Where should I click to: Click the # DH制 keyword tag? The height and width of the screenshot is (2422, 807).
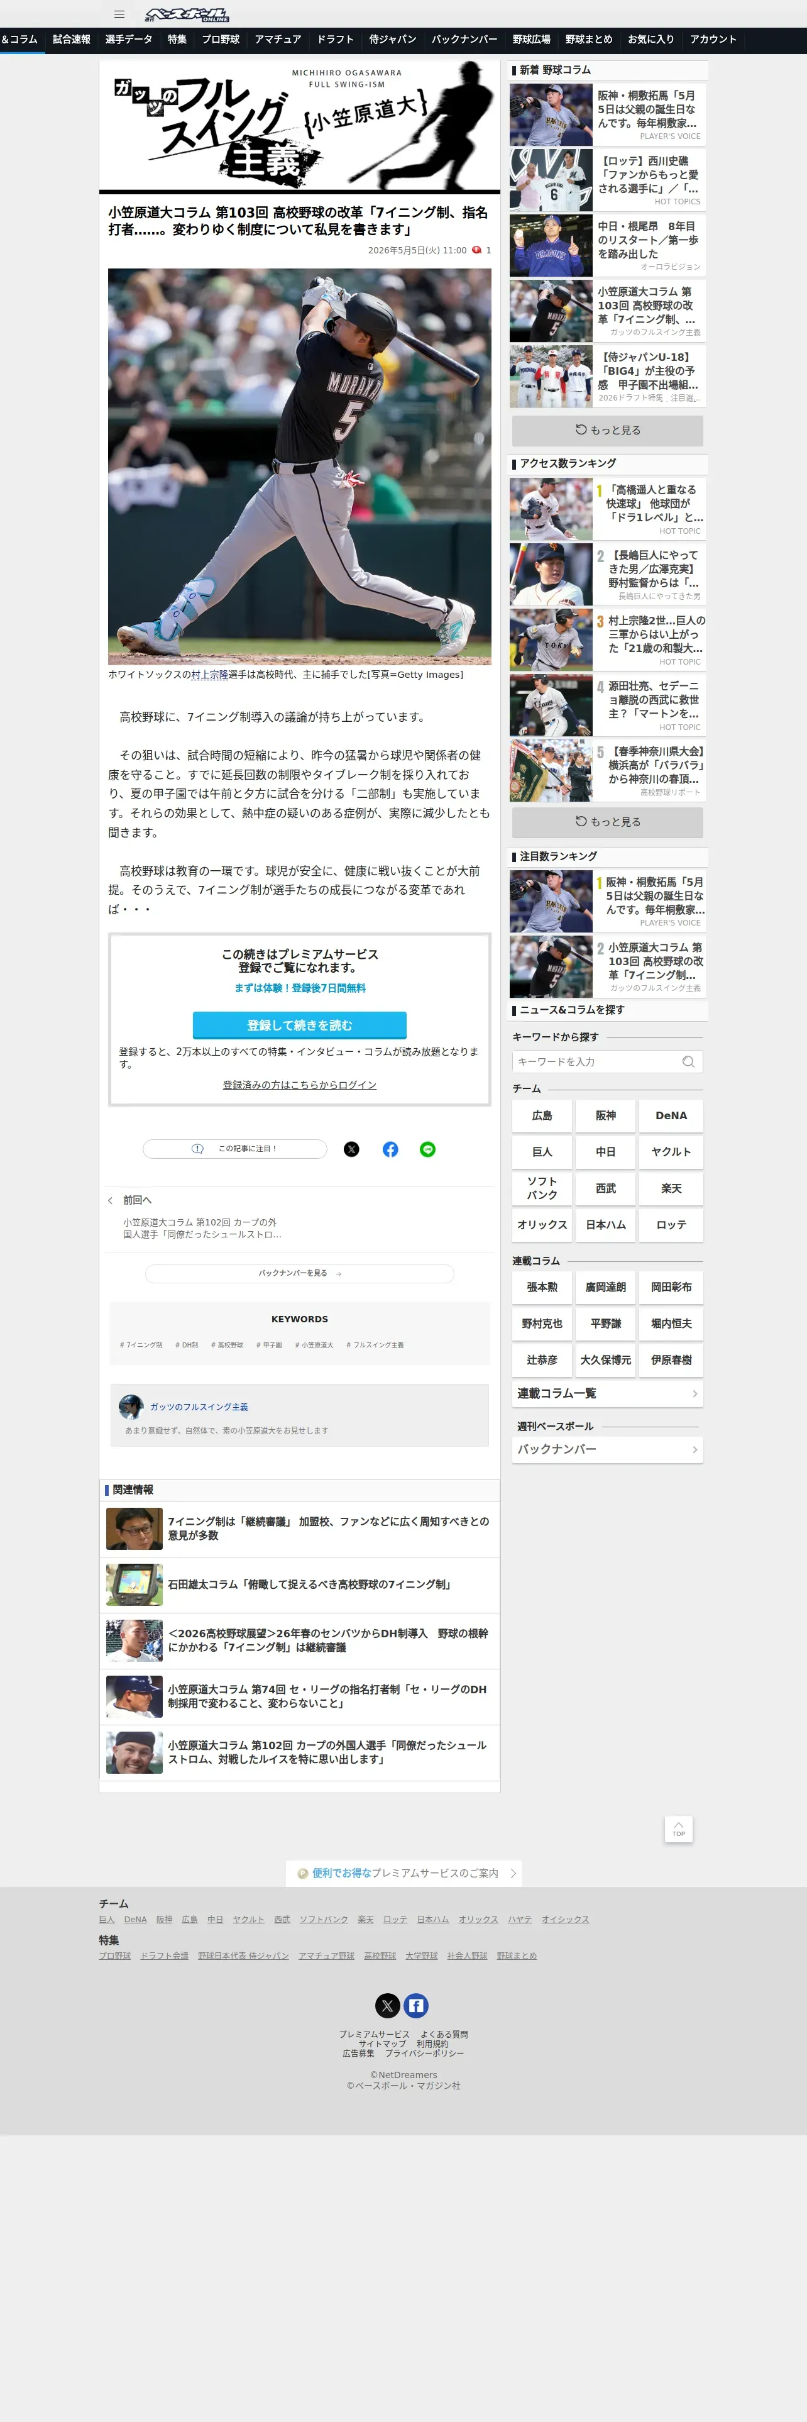(x=187, y=1346)
